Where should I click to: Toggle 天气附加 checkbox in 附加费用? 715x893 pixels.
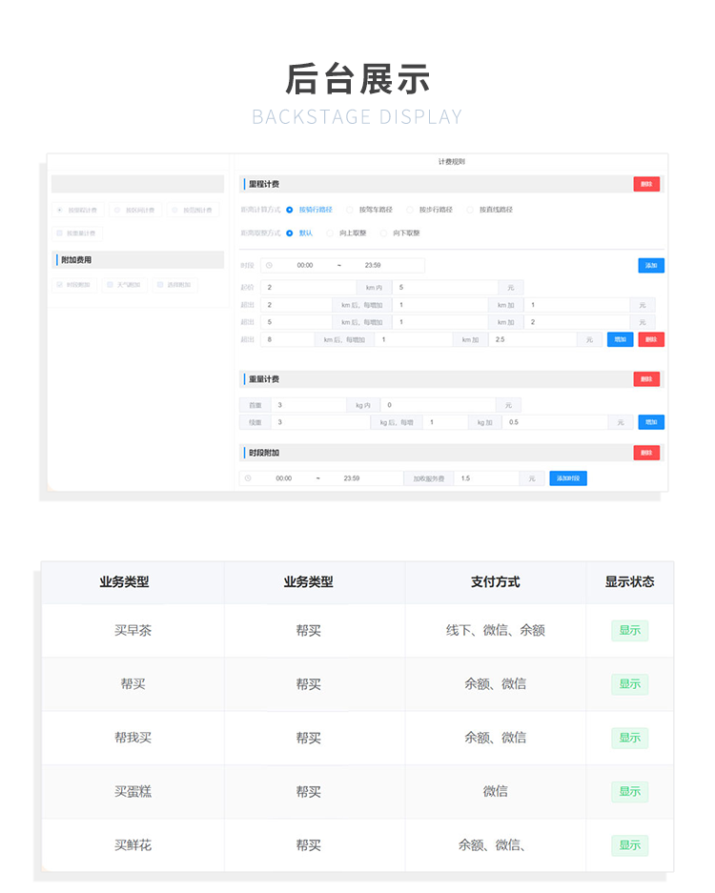pyautogui.click(x=110, y=285)
